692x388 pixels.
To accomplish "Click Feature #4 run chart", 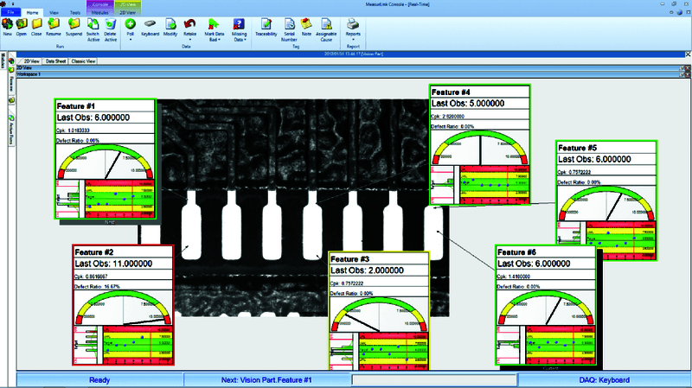I will coord(494,185).
